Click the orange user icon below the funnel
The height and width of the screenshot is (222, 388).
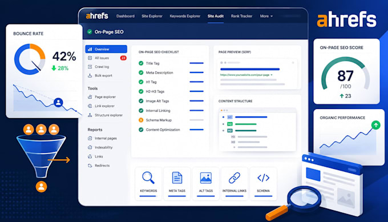pyautogui.click(x=41, y=187)
